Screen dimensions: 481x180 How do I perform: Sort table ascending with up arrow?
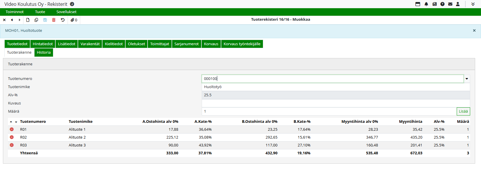tap(11, 122)
